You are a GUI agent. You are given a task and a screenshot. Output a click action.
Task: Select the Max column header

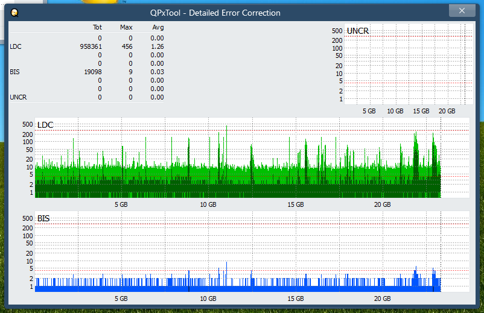coord(126,28)
